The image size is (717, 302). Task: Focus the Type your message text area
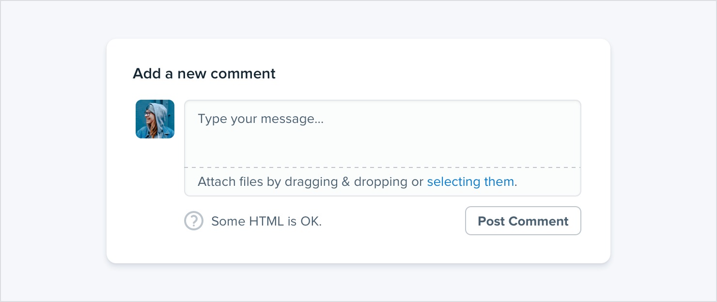pos(383,134)
